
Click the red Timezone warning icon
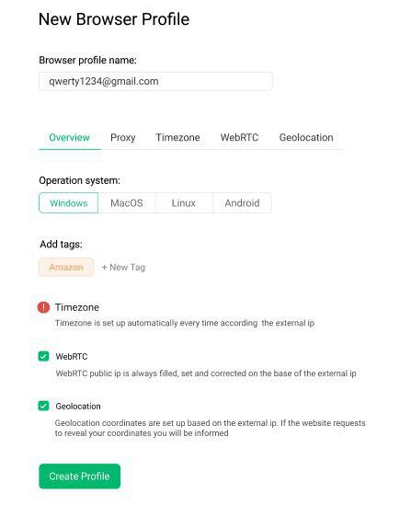tap(43, 307)
